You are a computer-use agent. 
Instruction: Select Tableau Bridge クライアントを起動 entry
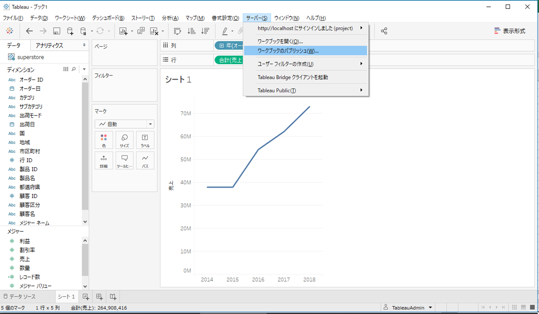pos(306,77)
